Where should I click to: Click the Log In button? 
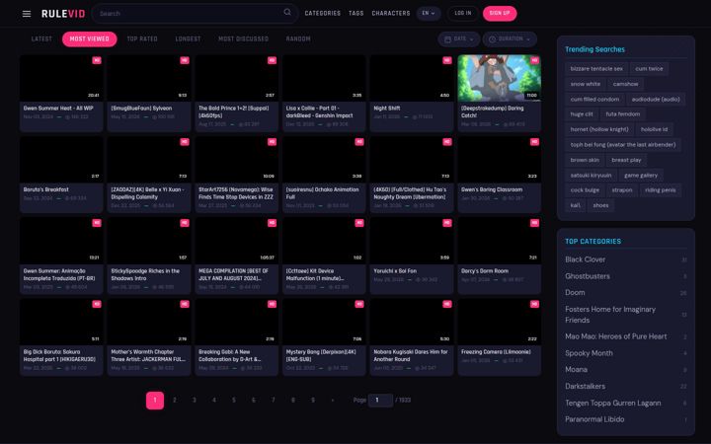[462, 13]
